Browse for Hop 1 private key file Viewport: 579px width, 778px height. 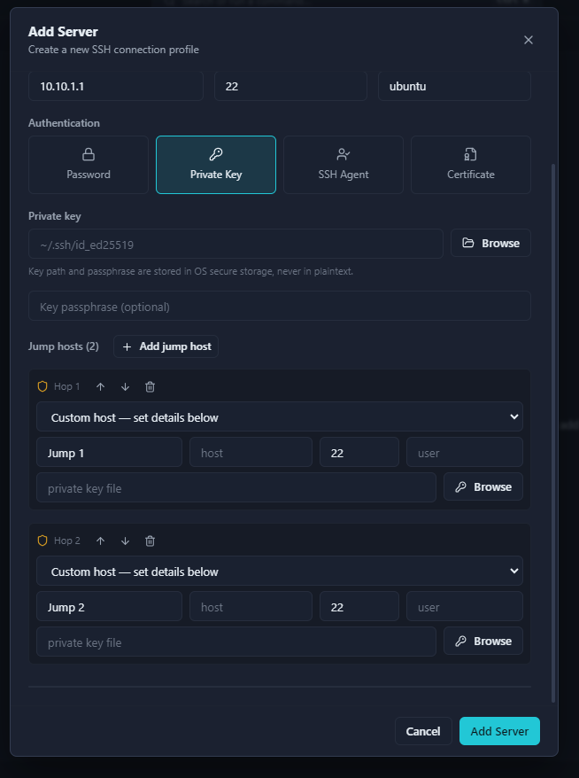(x=482, y=486)
